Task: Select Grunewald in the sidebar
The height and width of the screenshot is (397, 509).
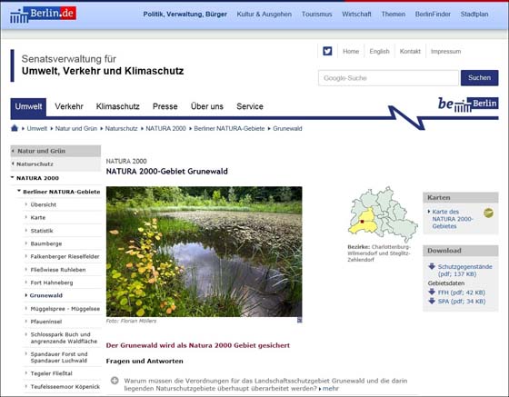Action: click(45, 295)
